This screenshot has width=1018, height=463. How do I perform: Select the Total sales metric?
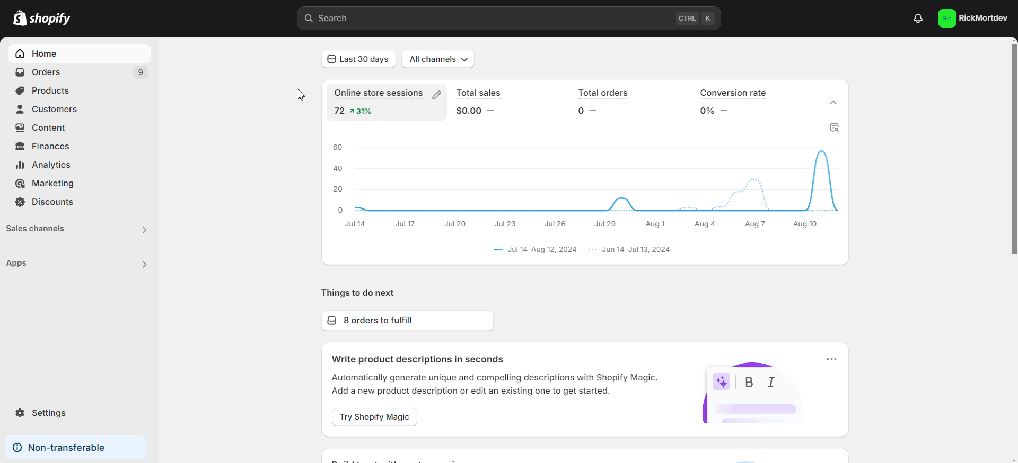tap(508, 102)
